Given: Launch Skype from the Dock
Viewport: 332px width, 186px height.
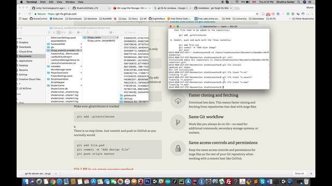Looking at the screenshot, I should pos(262,181).
